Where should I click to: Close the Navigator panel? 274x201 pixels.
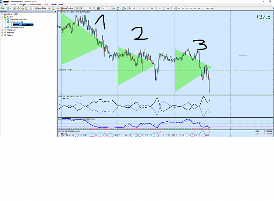pos(56,11)
